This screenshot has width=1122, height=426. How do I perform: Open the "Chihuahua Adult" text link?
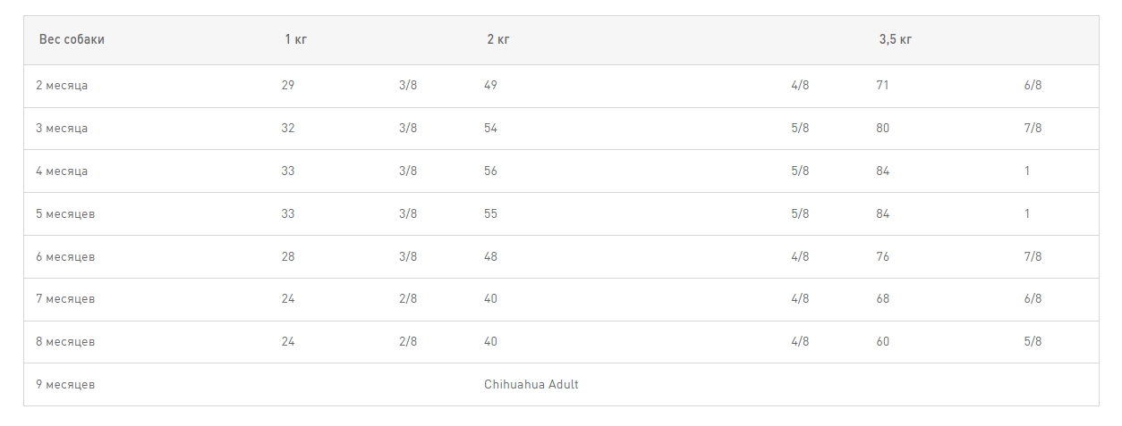531,385
